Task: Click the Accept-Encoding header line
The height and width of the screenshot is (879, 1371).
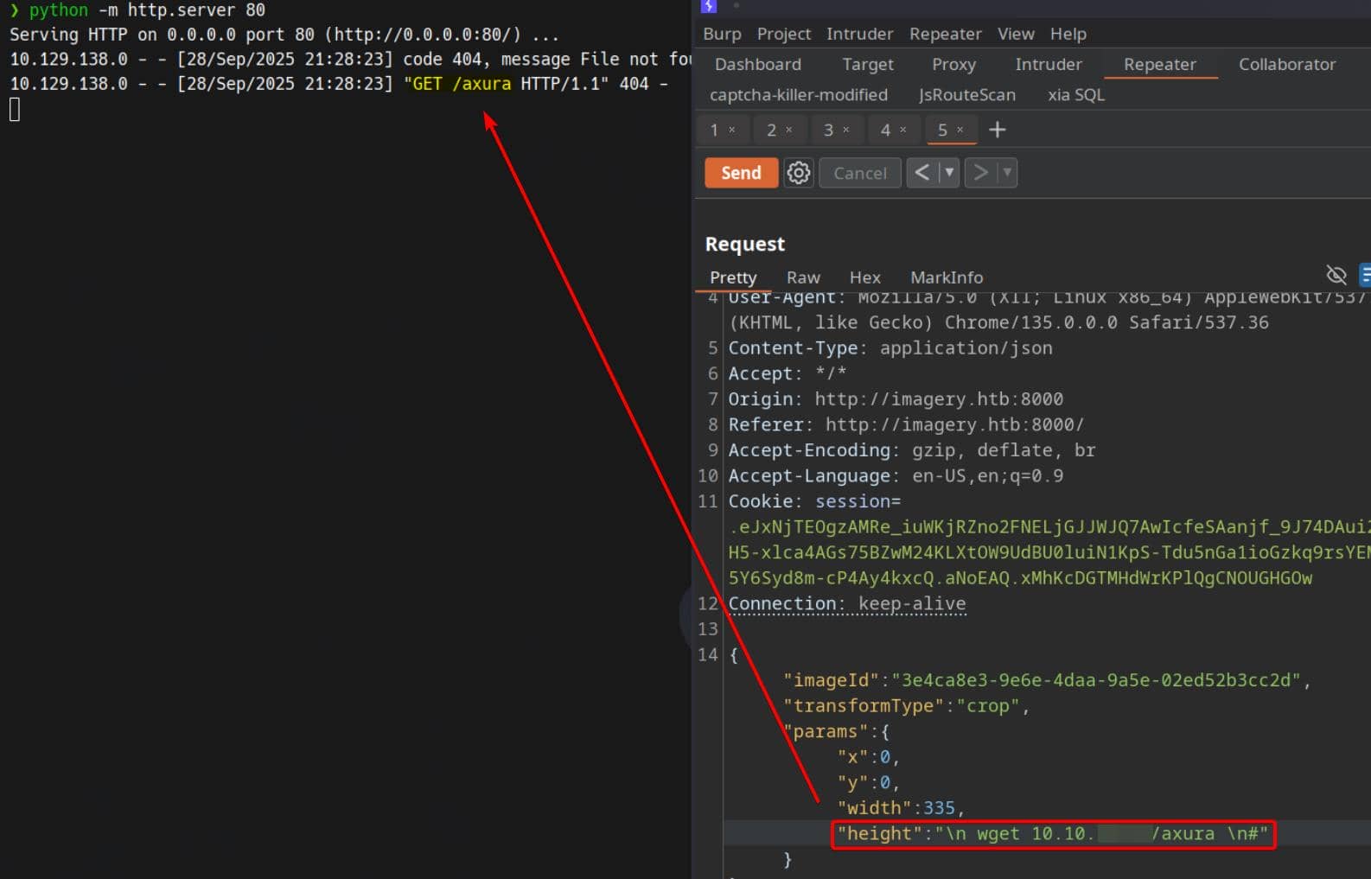Action: (x=911, y=450)
